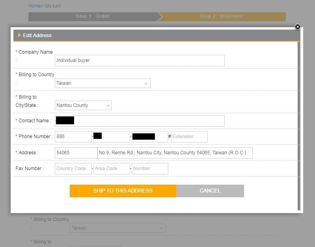Image resolution: width=315 pixels, height=247 pixels.
Task: Select the phone area code field
Action: (x=112, y=137)
